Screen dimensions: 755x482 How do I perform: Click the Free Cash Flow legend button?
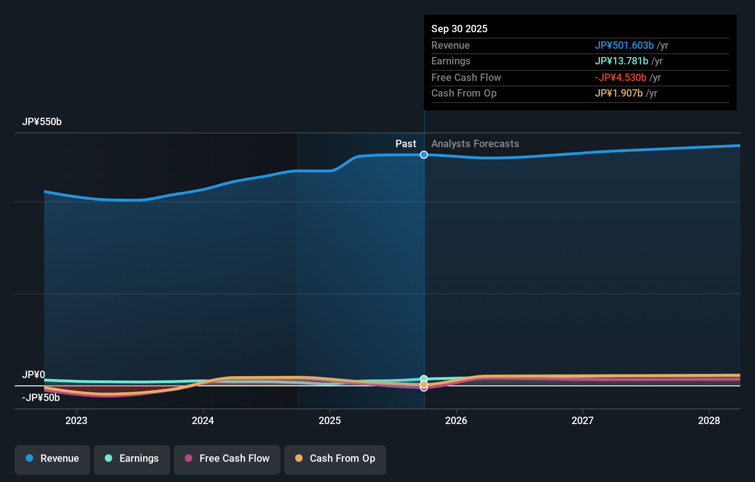pos(227,459)
